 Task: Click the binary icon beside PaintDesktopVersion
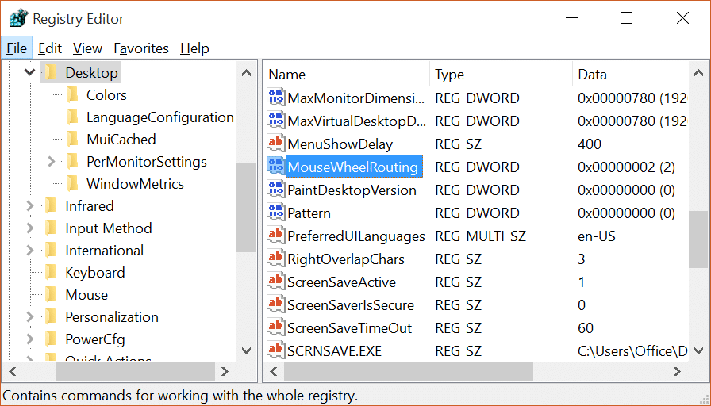tap(275, 190)
